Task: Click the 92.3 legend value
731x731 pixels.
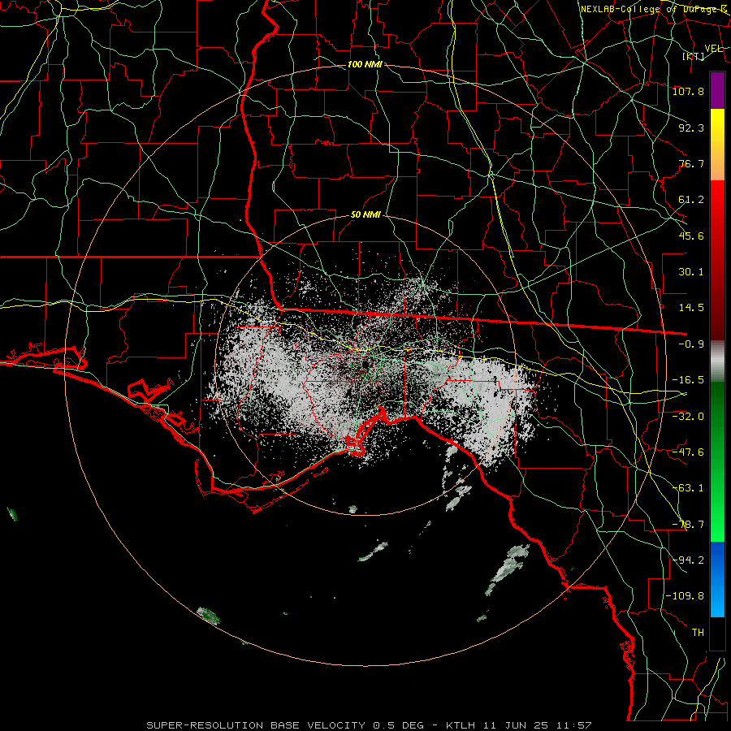Action: 691,128
